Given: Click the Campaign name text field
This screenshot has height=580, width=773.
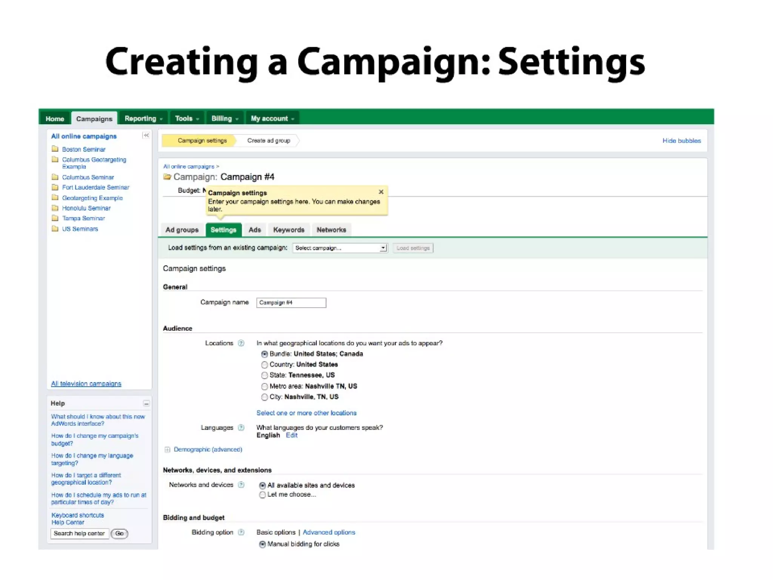Looking at the screenshot, I should (x=291, y=302).
